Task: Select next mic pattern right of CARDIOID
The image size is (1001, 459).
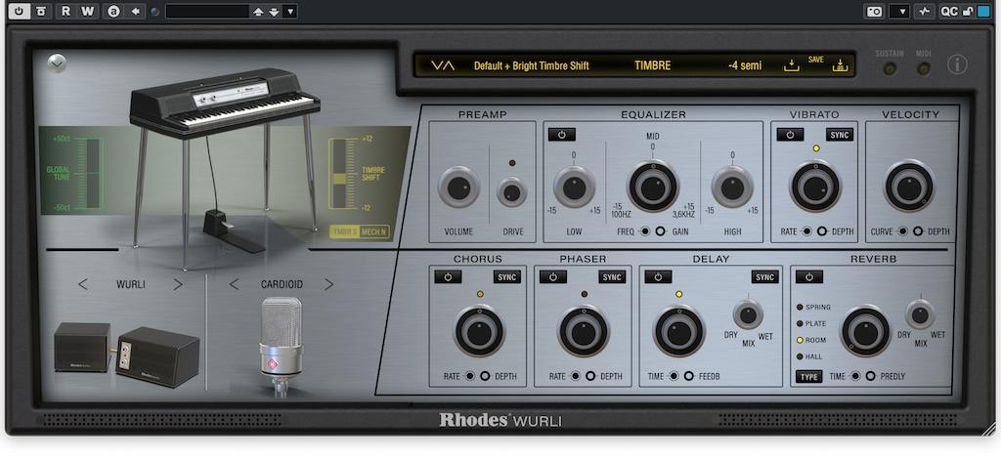Action: coord(328,284)
